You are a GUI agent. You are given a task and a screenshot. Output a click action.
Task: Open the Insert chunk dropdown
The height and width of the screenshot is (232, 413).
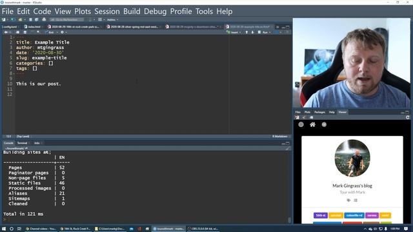pyautogui.click(x=234, y=32)
